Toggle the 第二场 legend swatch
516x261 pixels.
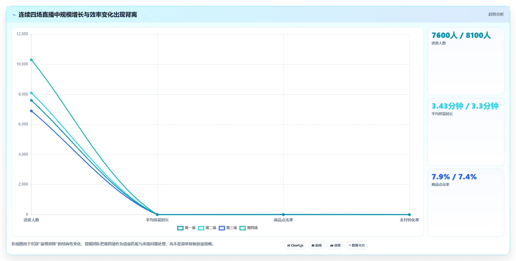[201, 228]
